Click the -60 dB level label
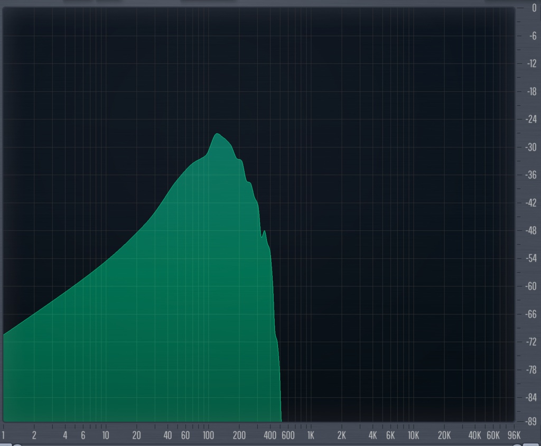The width and height of the screenshot is (541, 446). tap(531, 286)
